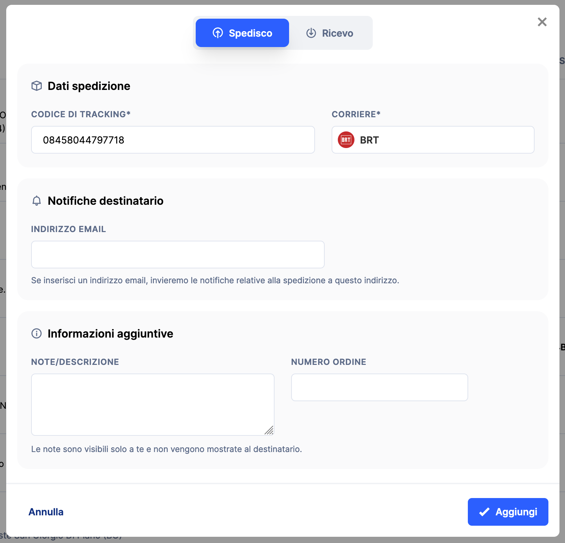Close the shipment dialog with the X
565x543 pixels.
(x=542, y=22)
